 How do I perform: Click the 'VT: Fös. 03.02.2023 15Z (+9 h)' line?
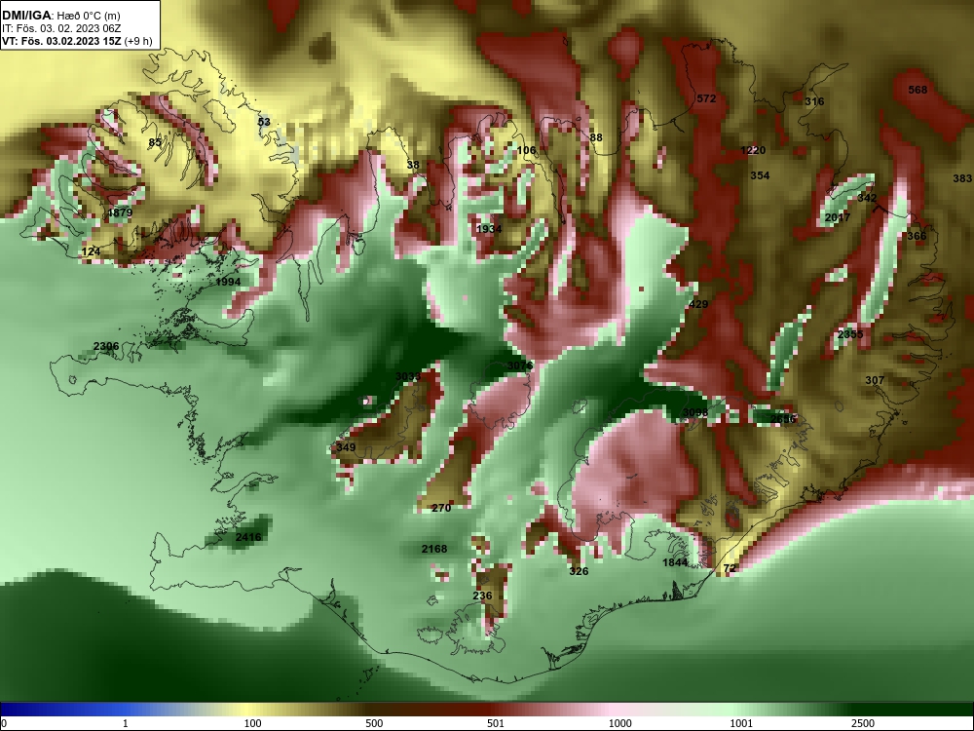click(76, 41)
